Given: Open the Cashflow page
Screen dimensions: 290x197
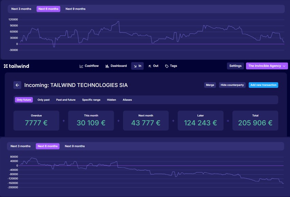Looking at the screenshot, I should pos(89,66).
